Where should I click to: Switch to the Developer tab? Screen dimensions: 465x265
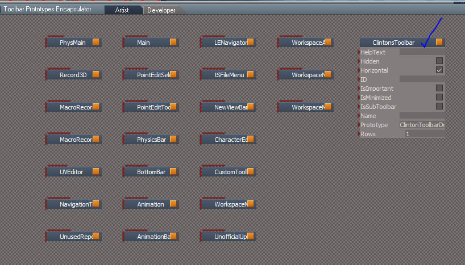click(x=161, y=10)
